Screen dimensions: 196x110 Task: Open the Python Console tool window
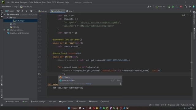point(66,102)
